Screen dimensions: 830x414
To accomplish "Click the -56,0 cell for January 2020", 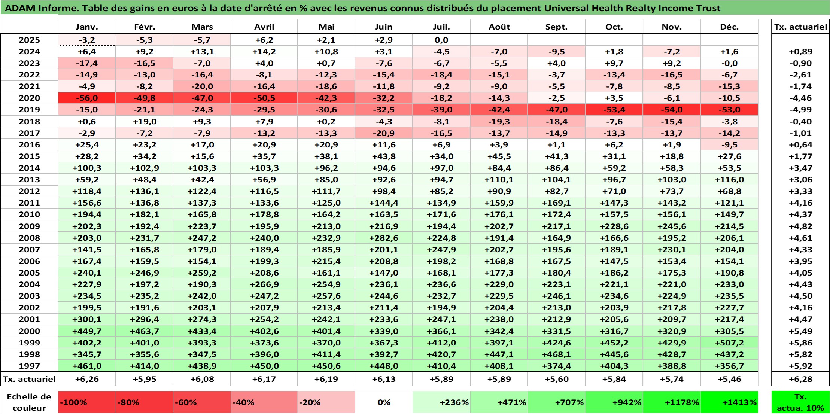I will click(87, 98).
